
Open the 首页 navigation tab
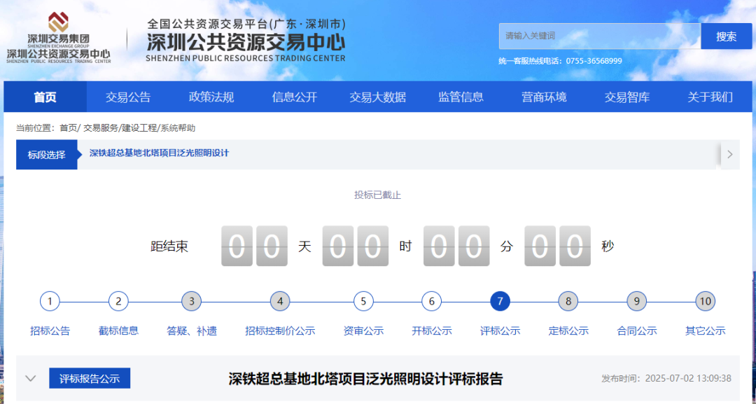tap(45, 97)
